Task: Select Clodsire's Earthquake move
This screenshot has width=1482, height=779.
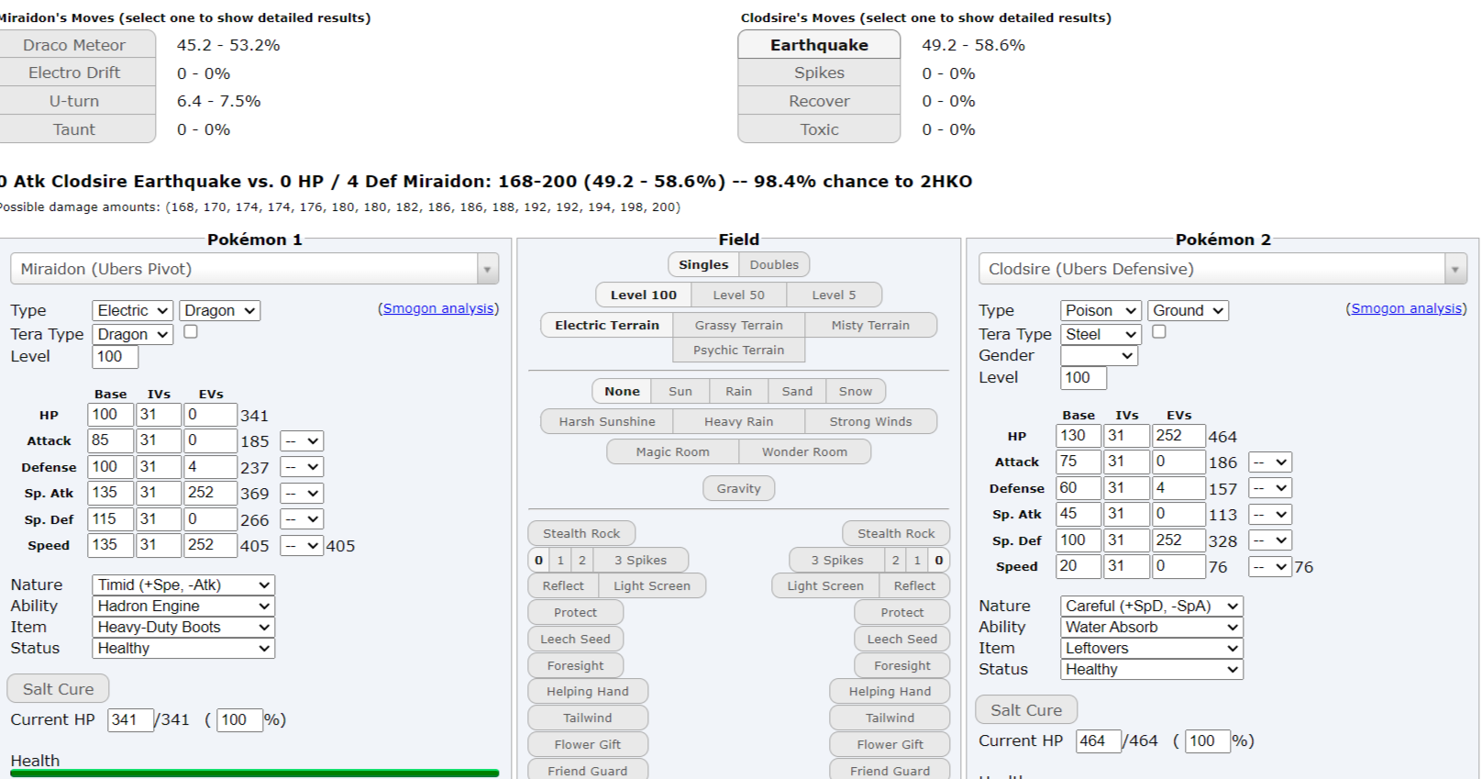Action: pos(819,45)
